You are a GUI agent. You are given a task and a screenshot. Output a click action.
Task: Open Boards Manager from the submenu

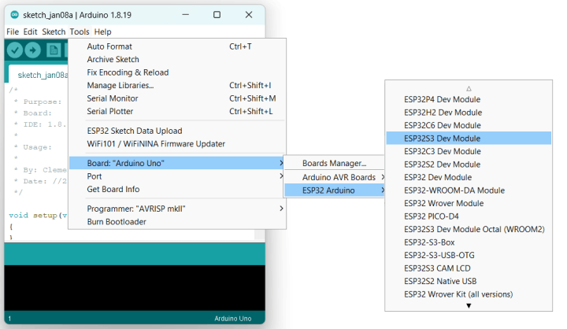pos(334,163)
